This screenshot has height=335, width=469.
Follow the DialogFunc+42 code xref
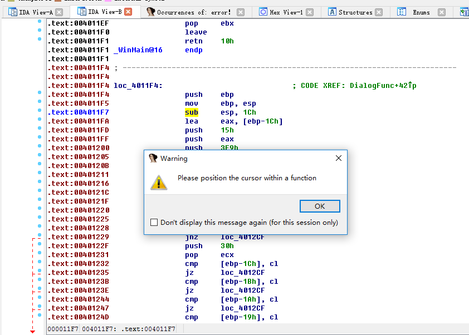point(383,86)
